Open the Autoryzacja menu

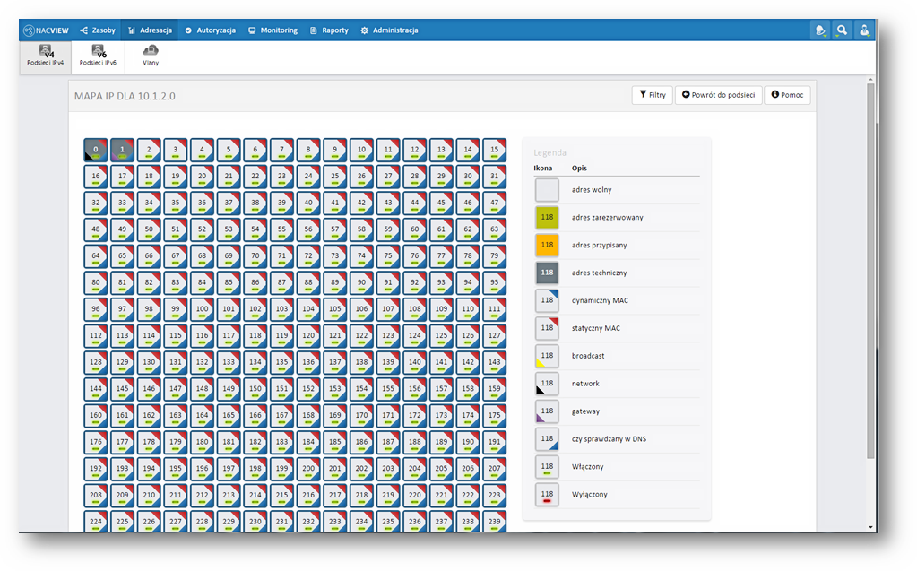pos(210,30)
